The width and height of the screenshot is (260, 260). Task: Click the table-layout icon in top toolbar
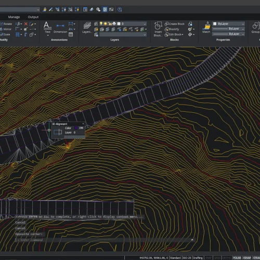(x=85, y=9)
